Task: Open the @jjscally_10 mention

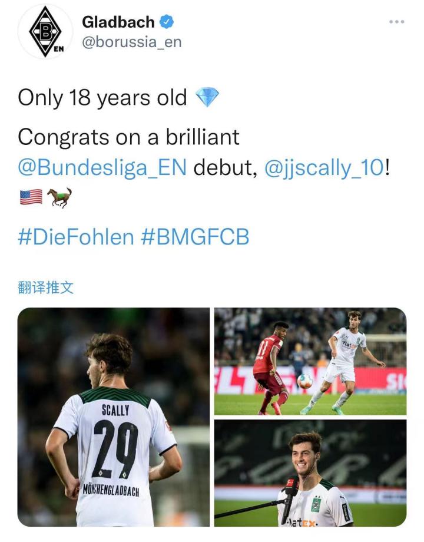Action: [x=324, y=167]
